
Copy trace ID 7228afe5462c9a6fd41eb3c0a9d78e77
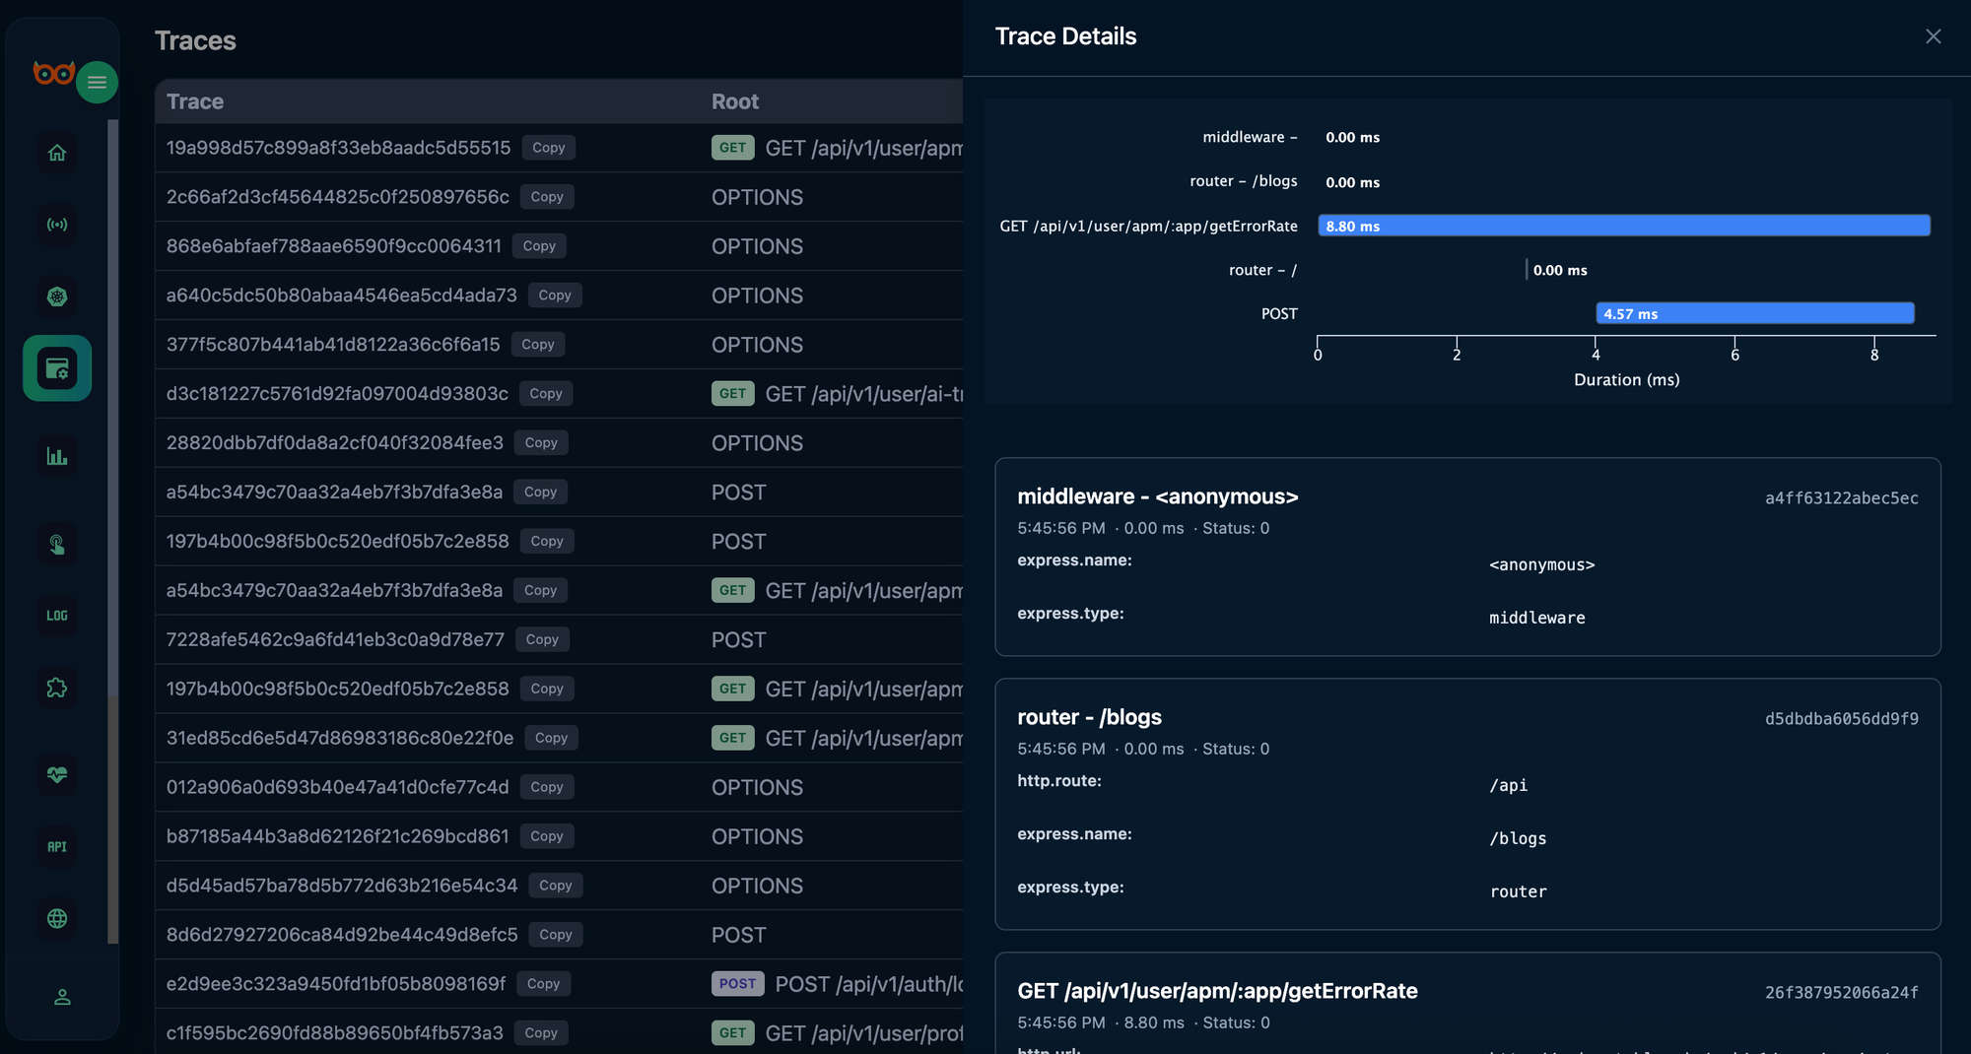pyautogui.click(x=542, y=639)
